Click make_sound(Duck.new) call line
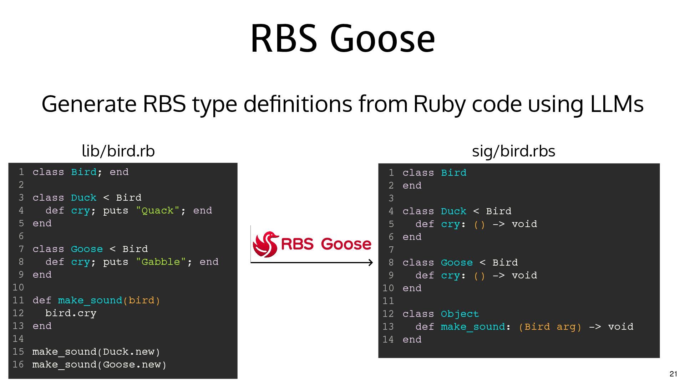This screenshot has width=685, height=385. click(96, 352)
